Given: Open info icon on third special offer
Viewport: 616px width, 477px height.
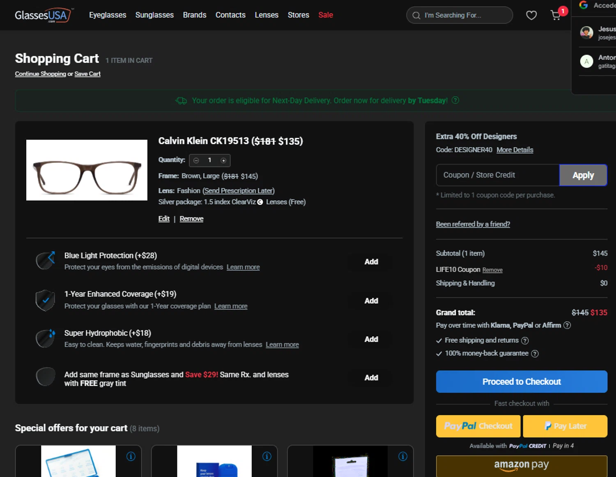Looking at the screenshot, I should coord(403,456).
